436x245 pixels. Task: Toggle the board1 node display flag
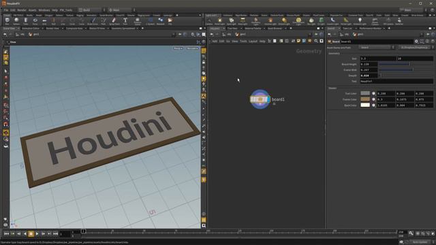tap(268, 99)
